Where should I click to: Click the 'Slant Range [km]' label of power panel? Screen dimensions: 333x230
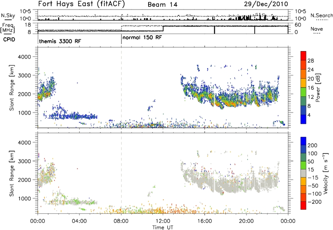click(12, 88)
